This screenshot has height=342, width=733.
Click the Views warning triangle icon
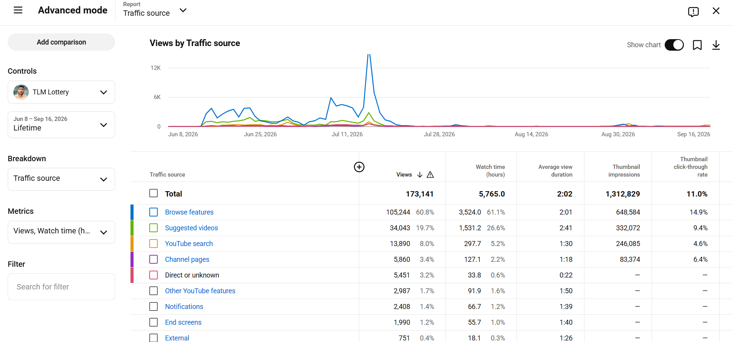430,175
